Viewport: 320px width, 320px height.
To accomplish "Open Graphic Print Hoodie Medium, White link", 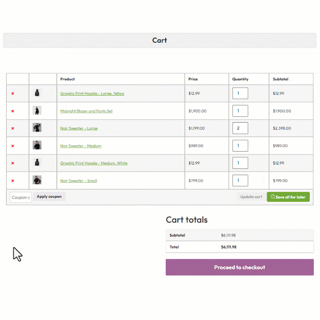I will tap(94, 163).
